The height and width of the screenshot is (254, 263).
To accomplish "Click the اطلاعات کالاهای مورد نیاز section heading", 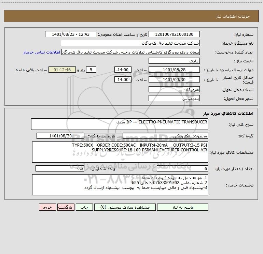I will pyautogui.click(x=228, y=114).
